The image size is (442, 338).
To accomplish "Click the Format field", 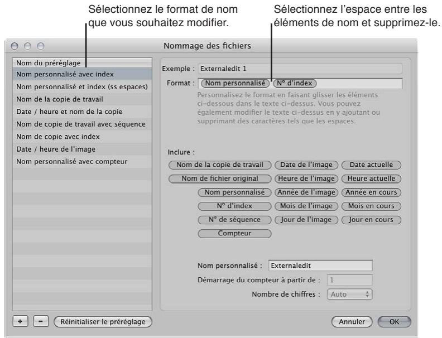I will click(300, 83).
